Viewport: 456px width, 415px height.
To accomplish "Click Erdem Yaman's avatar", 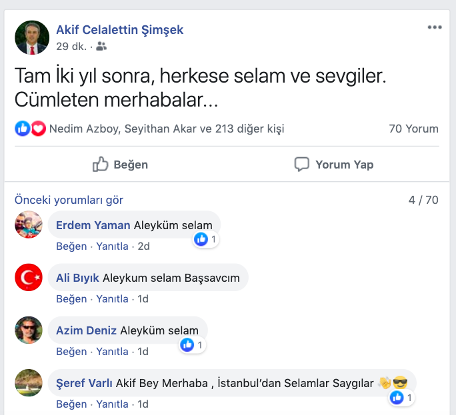I will point(29,225).
